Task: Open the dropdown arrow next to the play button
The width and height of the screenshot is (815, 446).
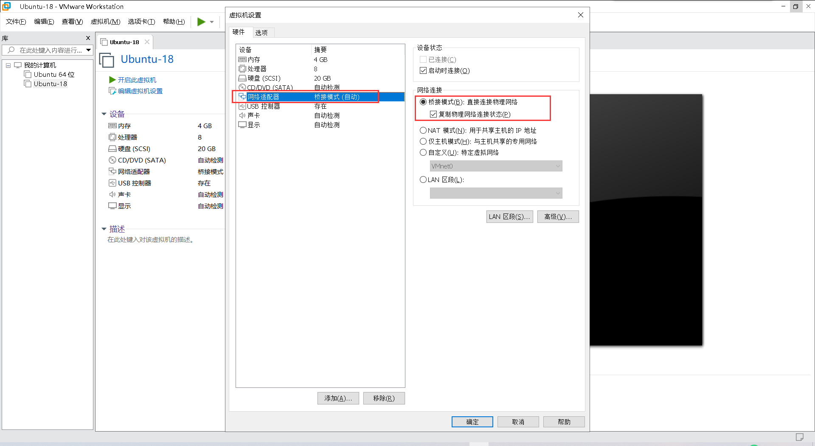Action: [x=212, y=22]
